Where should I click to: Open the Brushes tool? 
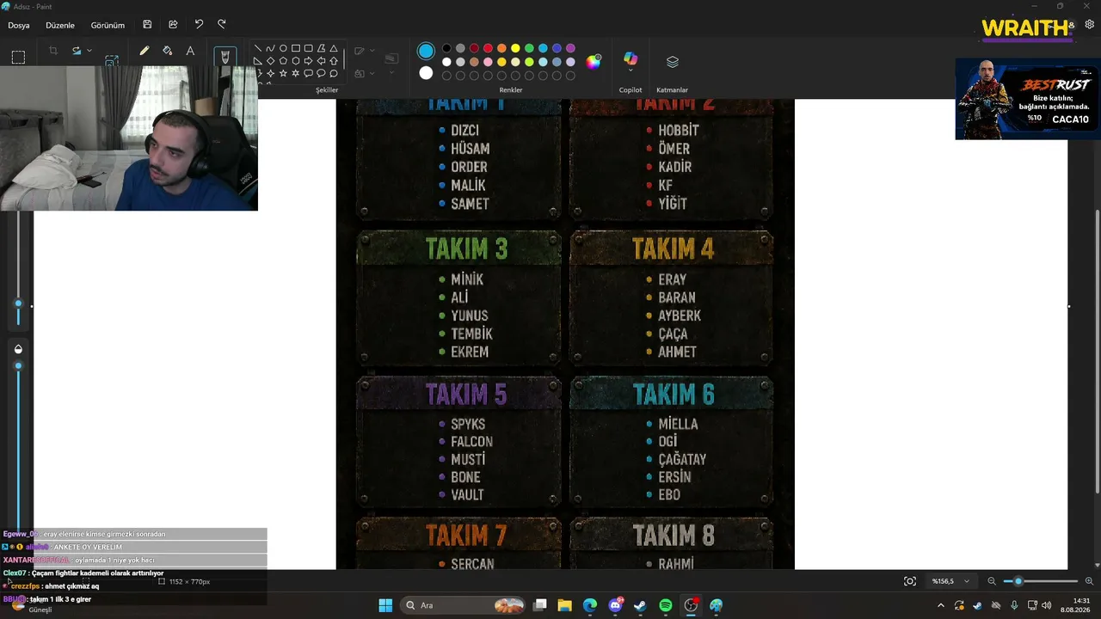click(x=225, y=57)
